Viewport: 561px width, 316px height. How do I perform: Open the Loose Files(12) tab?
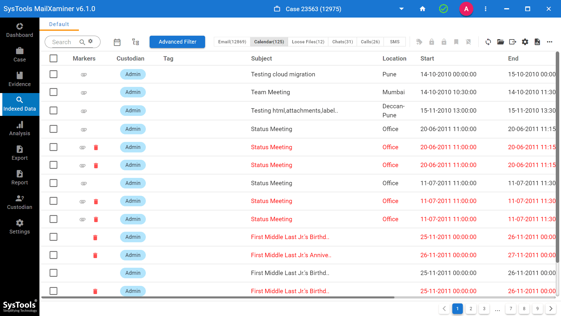(308, 42)
